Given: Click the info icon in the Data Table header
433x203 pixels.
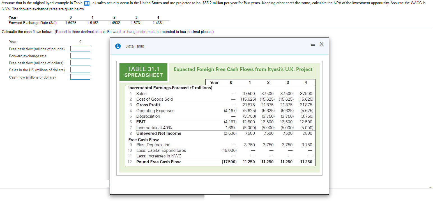Looking at the screenshot, I should (118, 46).
